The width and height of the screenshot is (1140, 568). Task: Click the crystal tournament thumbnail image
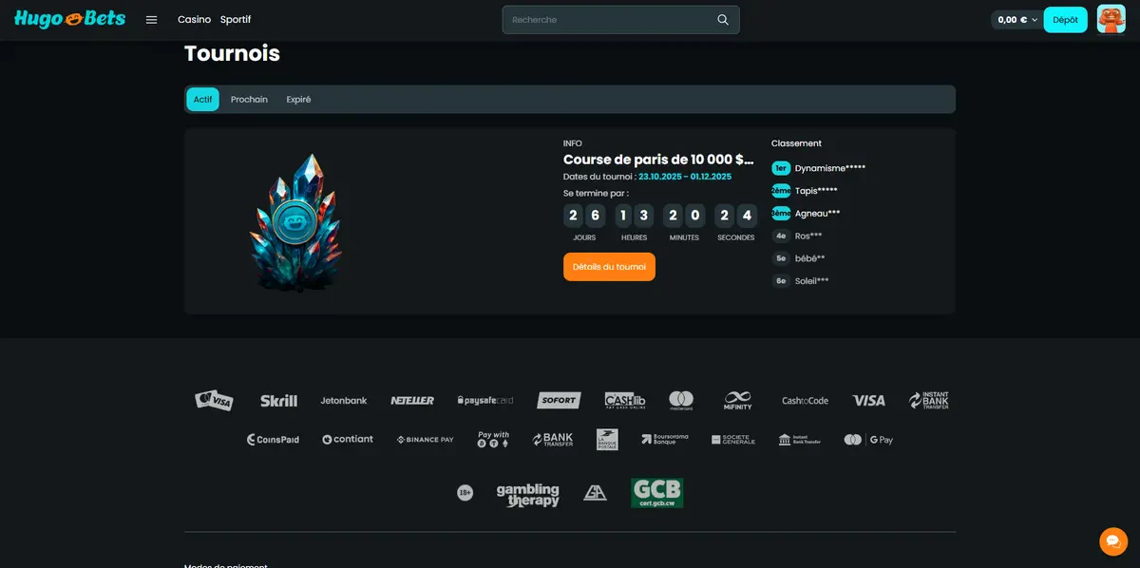294,222
